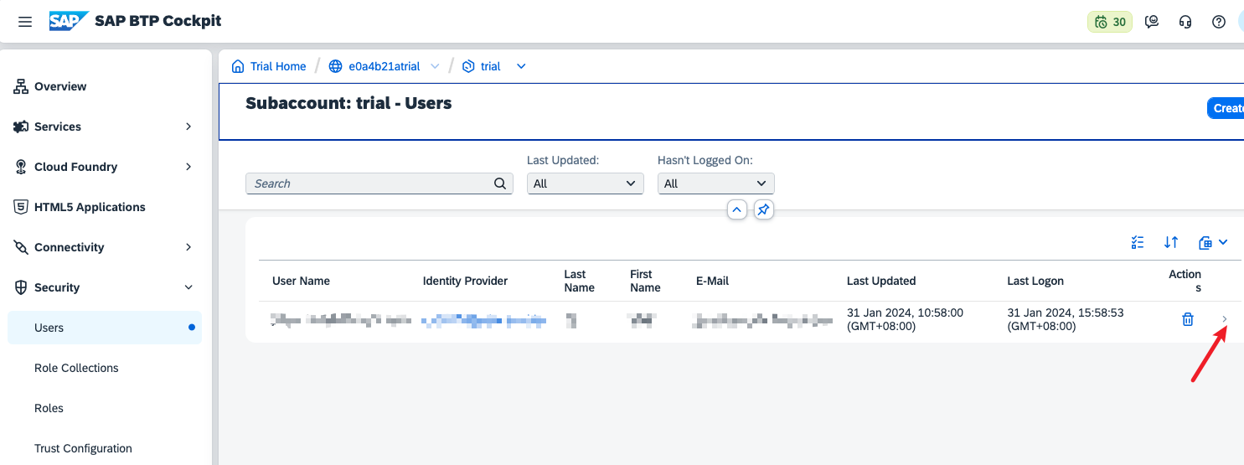Viewport: 1244px width, 465px height.
Task: Open the Last Updated dropdown
Action: coord(585,183)
